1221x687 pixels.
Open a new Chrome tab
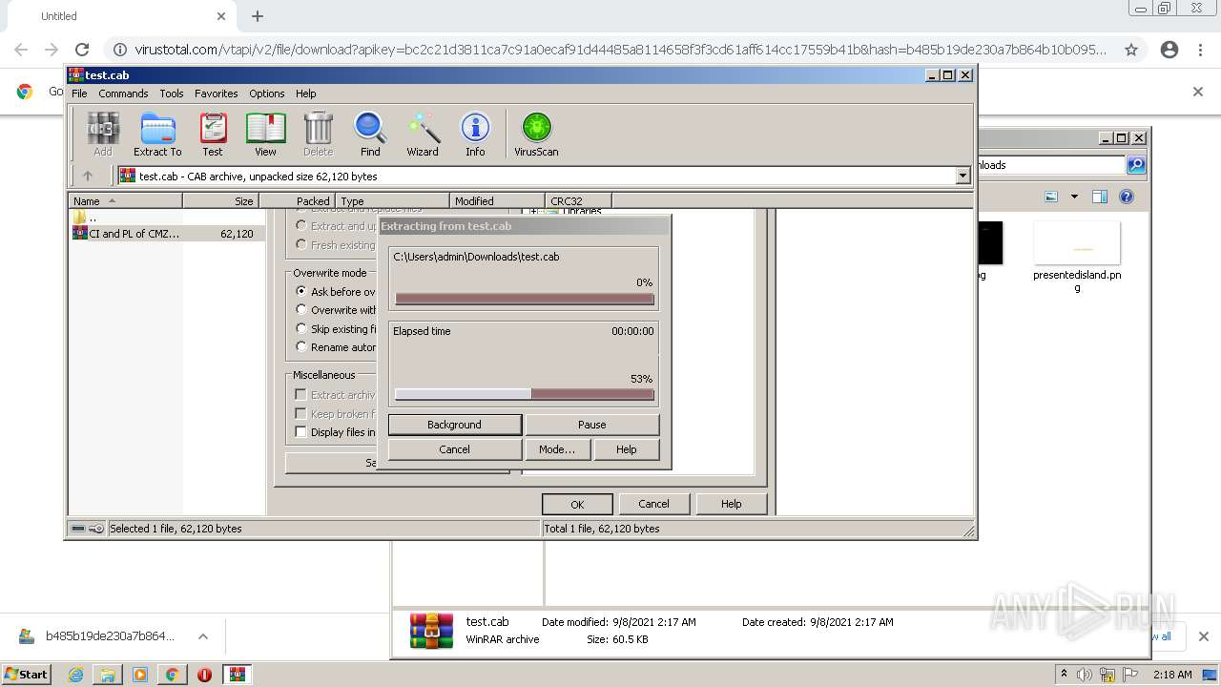[258, 16]
